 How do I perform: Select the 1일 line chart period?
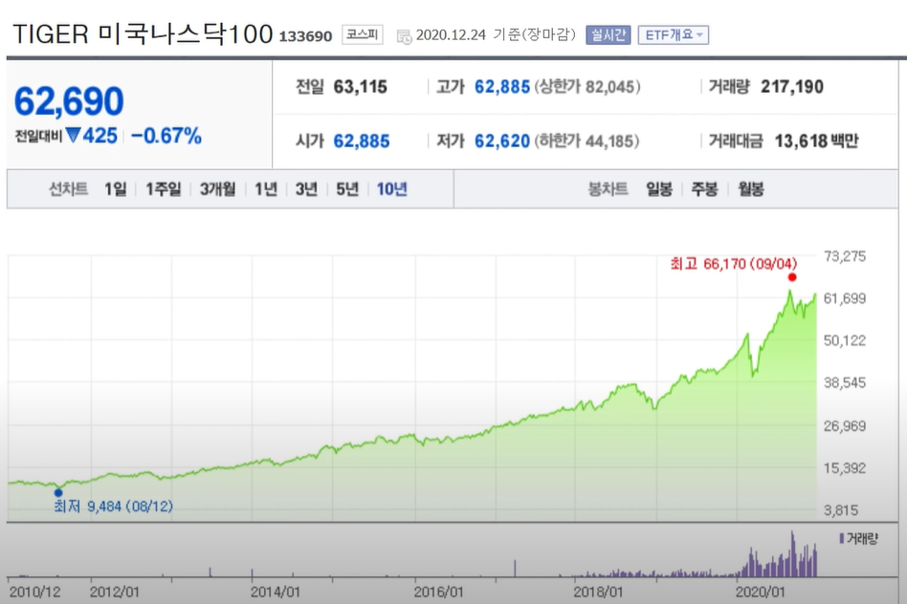(115, 189)
